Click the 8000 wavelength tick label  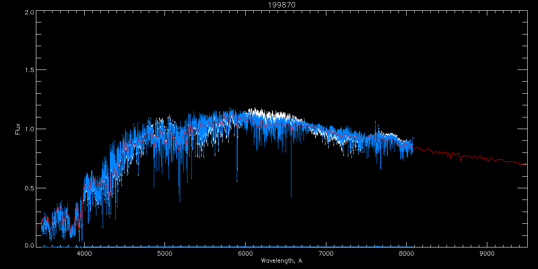406,253
